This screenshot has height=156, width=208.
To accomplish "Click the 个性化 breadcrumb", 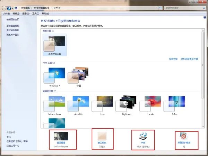I will coord(57,8).
